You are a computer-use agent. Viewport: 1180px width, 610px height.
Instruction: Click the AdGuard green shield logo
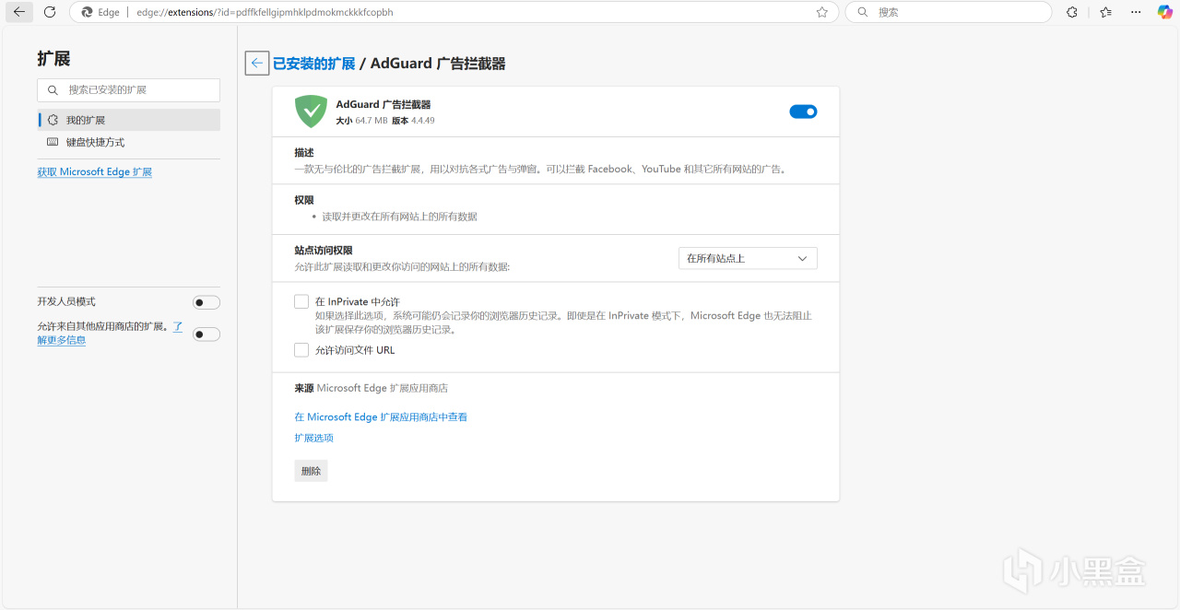pos(311,111)
